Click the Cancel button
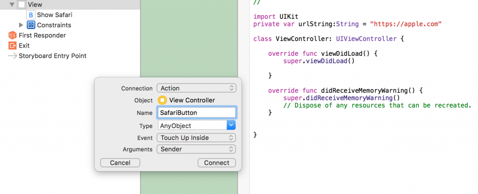Image resolution: width=478 pixels, height=194 pixels. [x=120, y=163]
